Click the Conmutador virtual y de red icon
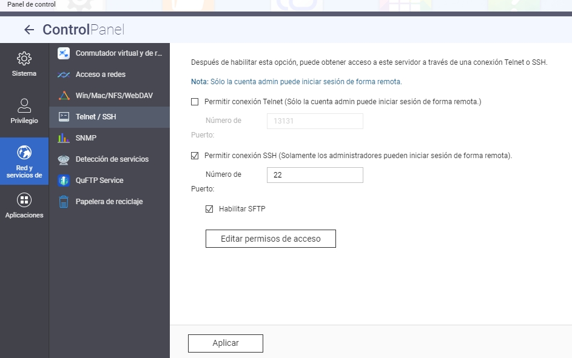572x358 pixels. point(64,53)
